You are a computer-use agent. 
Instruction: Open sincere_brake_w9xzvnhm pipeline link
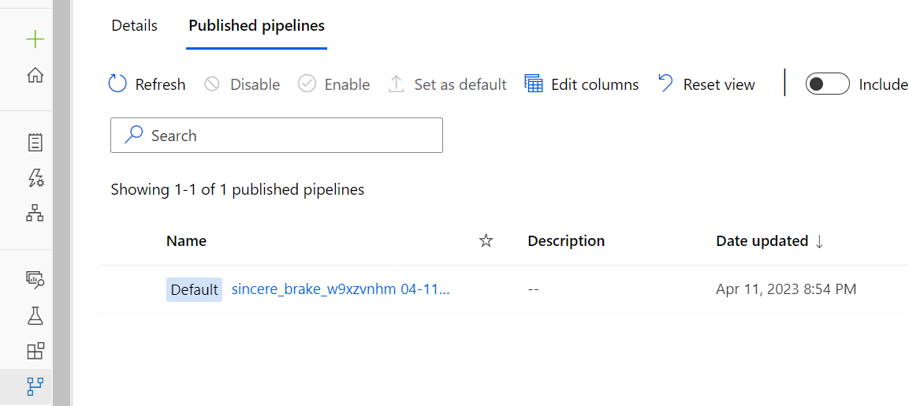click(341, 289)
